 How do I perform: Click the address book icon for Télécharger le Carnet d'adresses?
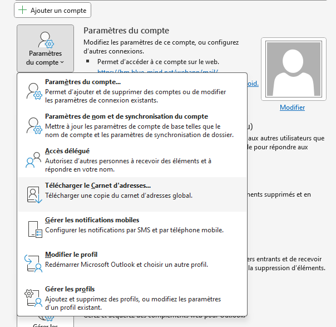(34, 194)
